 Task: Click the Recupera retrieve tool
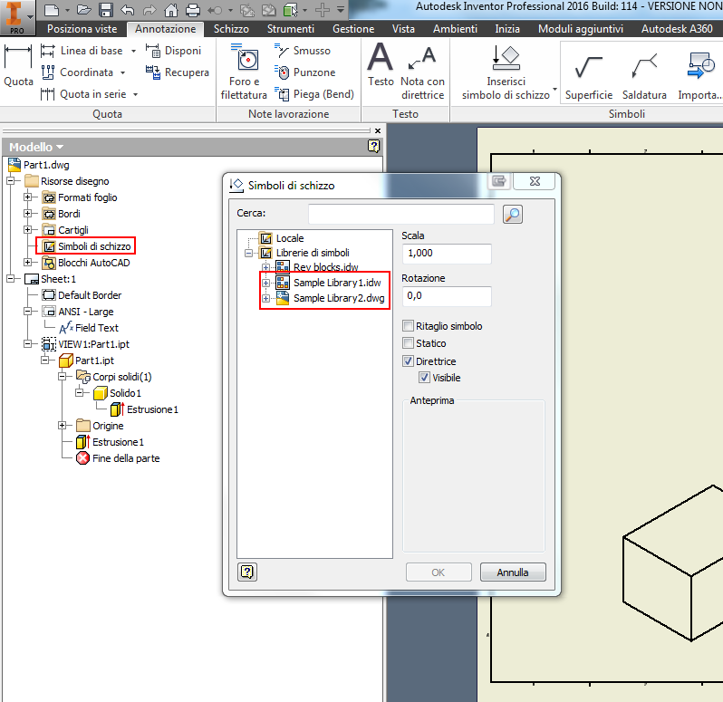(x=177, y=72)
